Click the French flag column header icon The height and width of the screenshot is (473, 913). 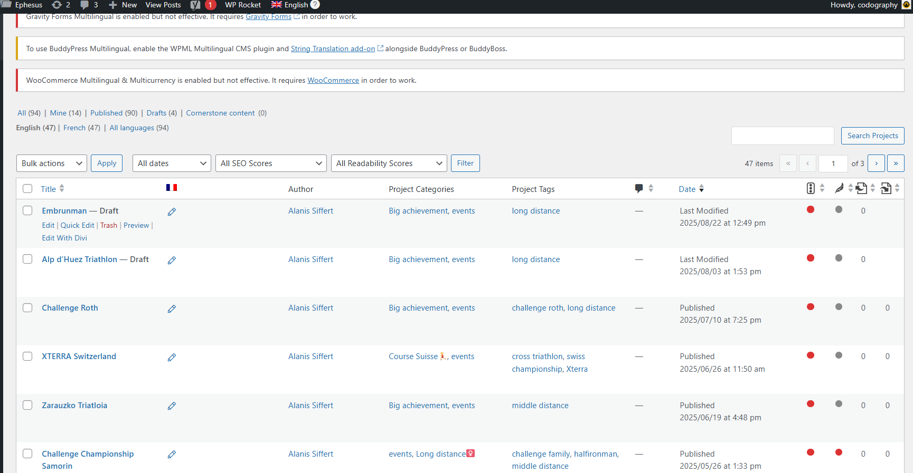pyautogui.click(x=172, y=188)
